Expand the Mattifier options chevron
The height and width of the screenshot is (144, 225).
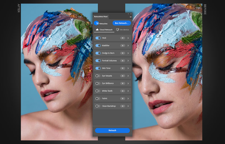coord(128,46)
